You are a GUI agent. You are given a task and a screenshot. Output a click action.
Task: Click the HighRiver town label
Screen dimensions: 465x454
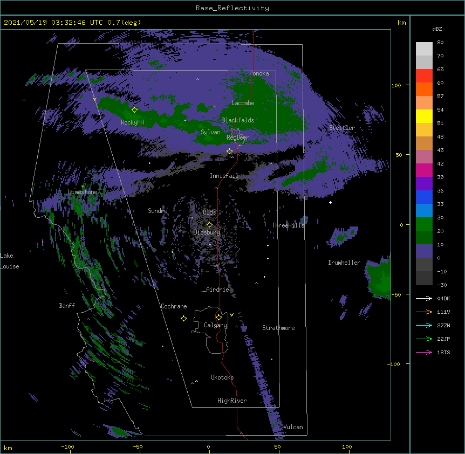pyautogui.click(x=232, y=401)
